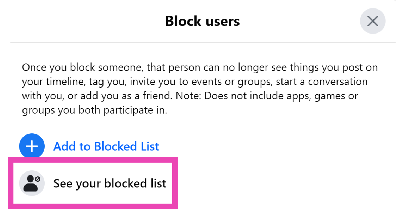Click the divider line under the dialog header

(x=201, y=42)
